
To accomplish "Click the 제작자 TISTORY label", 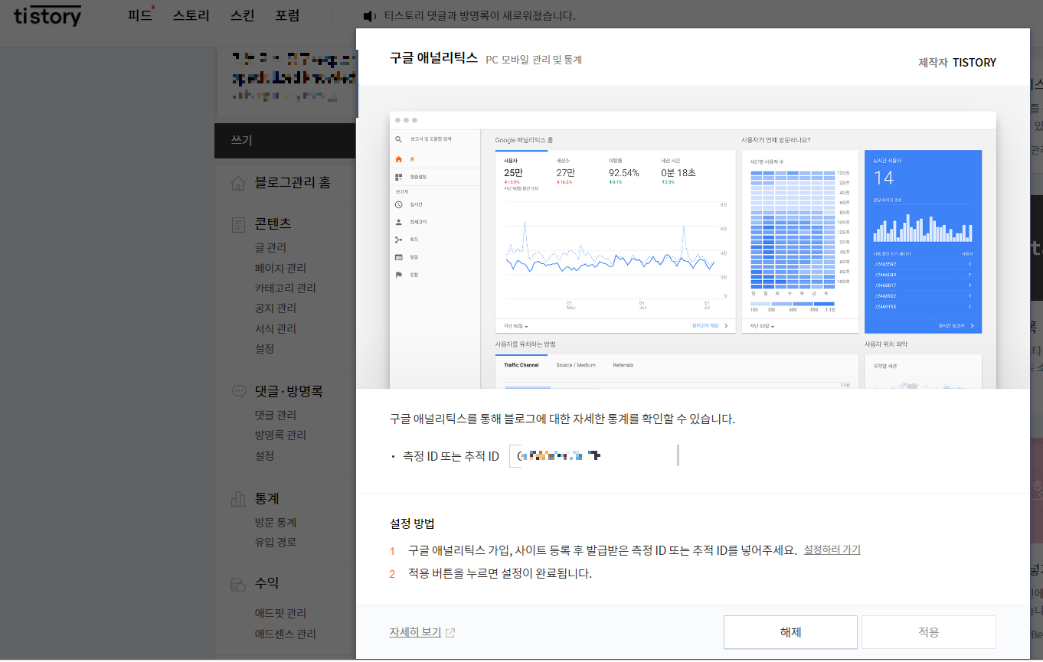I will pyautogui.click(x=957, y=63).
